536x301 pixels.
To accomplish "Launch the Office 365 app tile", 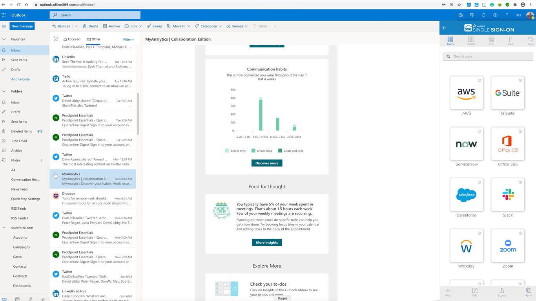I will pyautogui.click(x=508, y=144).
